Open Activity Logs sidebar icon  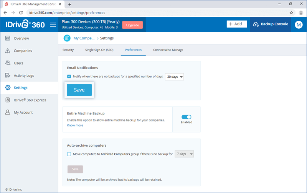coord(7,75)
